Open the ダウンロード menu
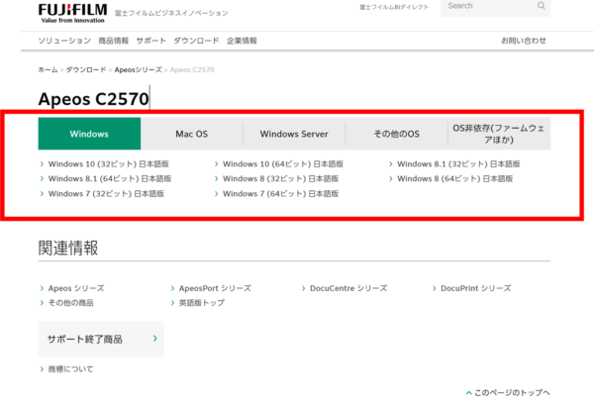 point(197,41)
